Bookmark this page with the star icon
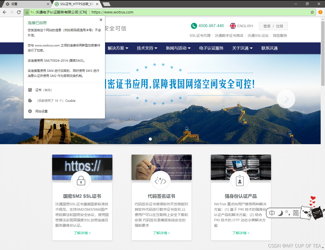The image size is (325, 250). click(312, 12)
